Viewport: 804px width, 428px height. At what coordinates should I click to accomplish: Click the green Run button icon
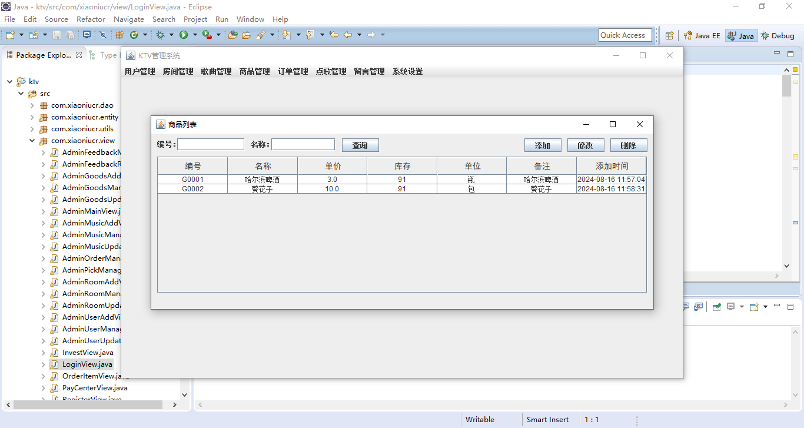184,35
